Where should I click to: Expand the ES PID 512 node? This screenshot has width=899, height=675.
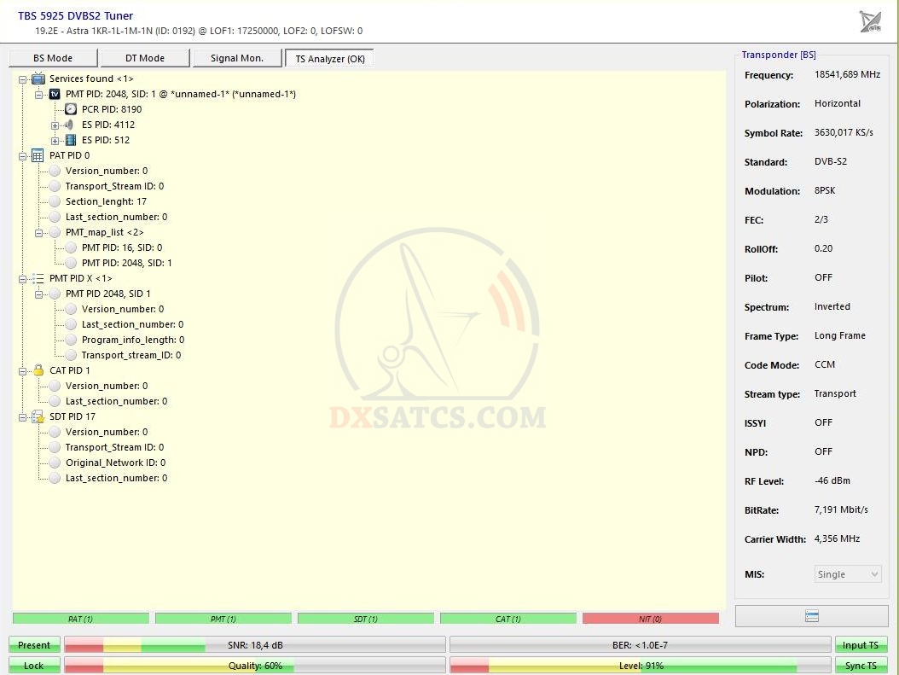coord(55,141)
